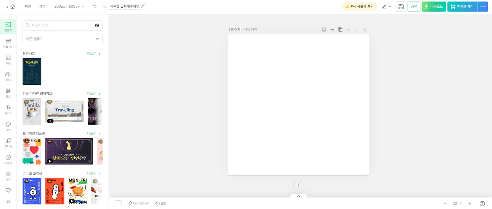Click the pencil icon next to the title
The height and width of the screenshot is (209, 492).
coord(143,6)
